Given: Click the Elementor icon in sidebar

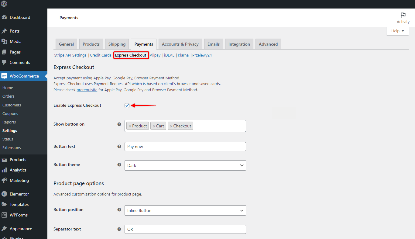Looking at the screenshot, I should [4, 194].
